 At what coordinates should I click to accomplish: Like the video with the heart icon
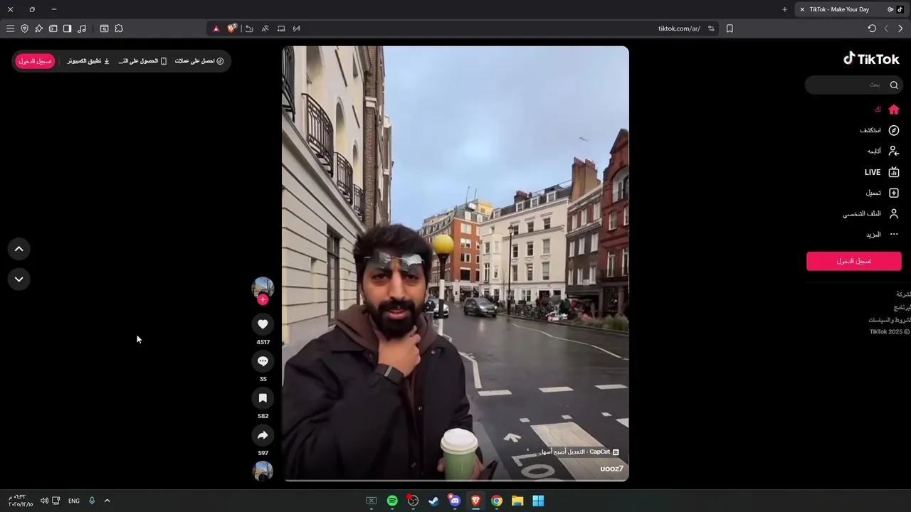(263, 324)
